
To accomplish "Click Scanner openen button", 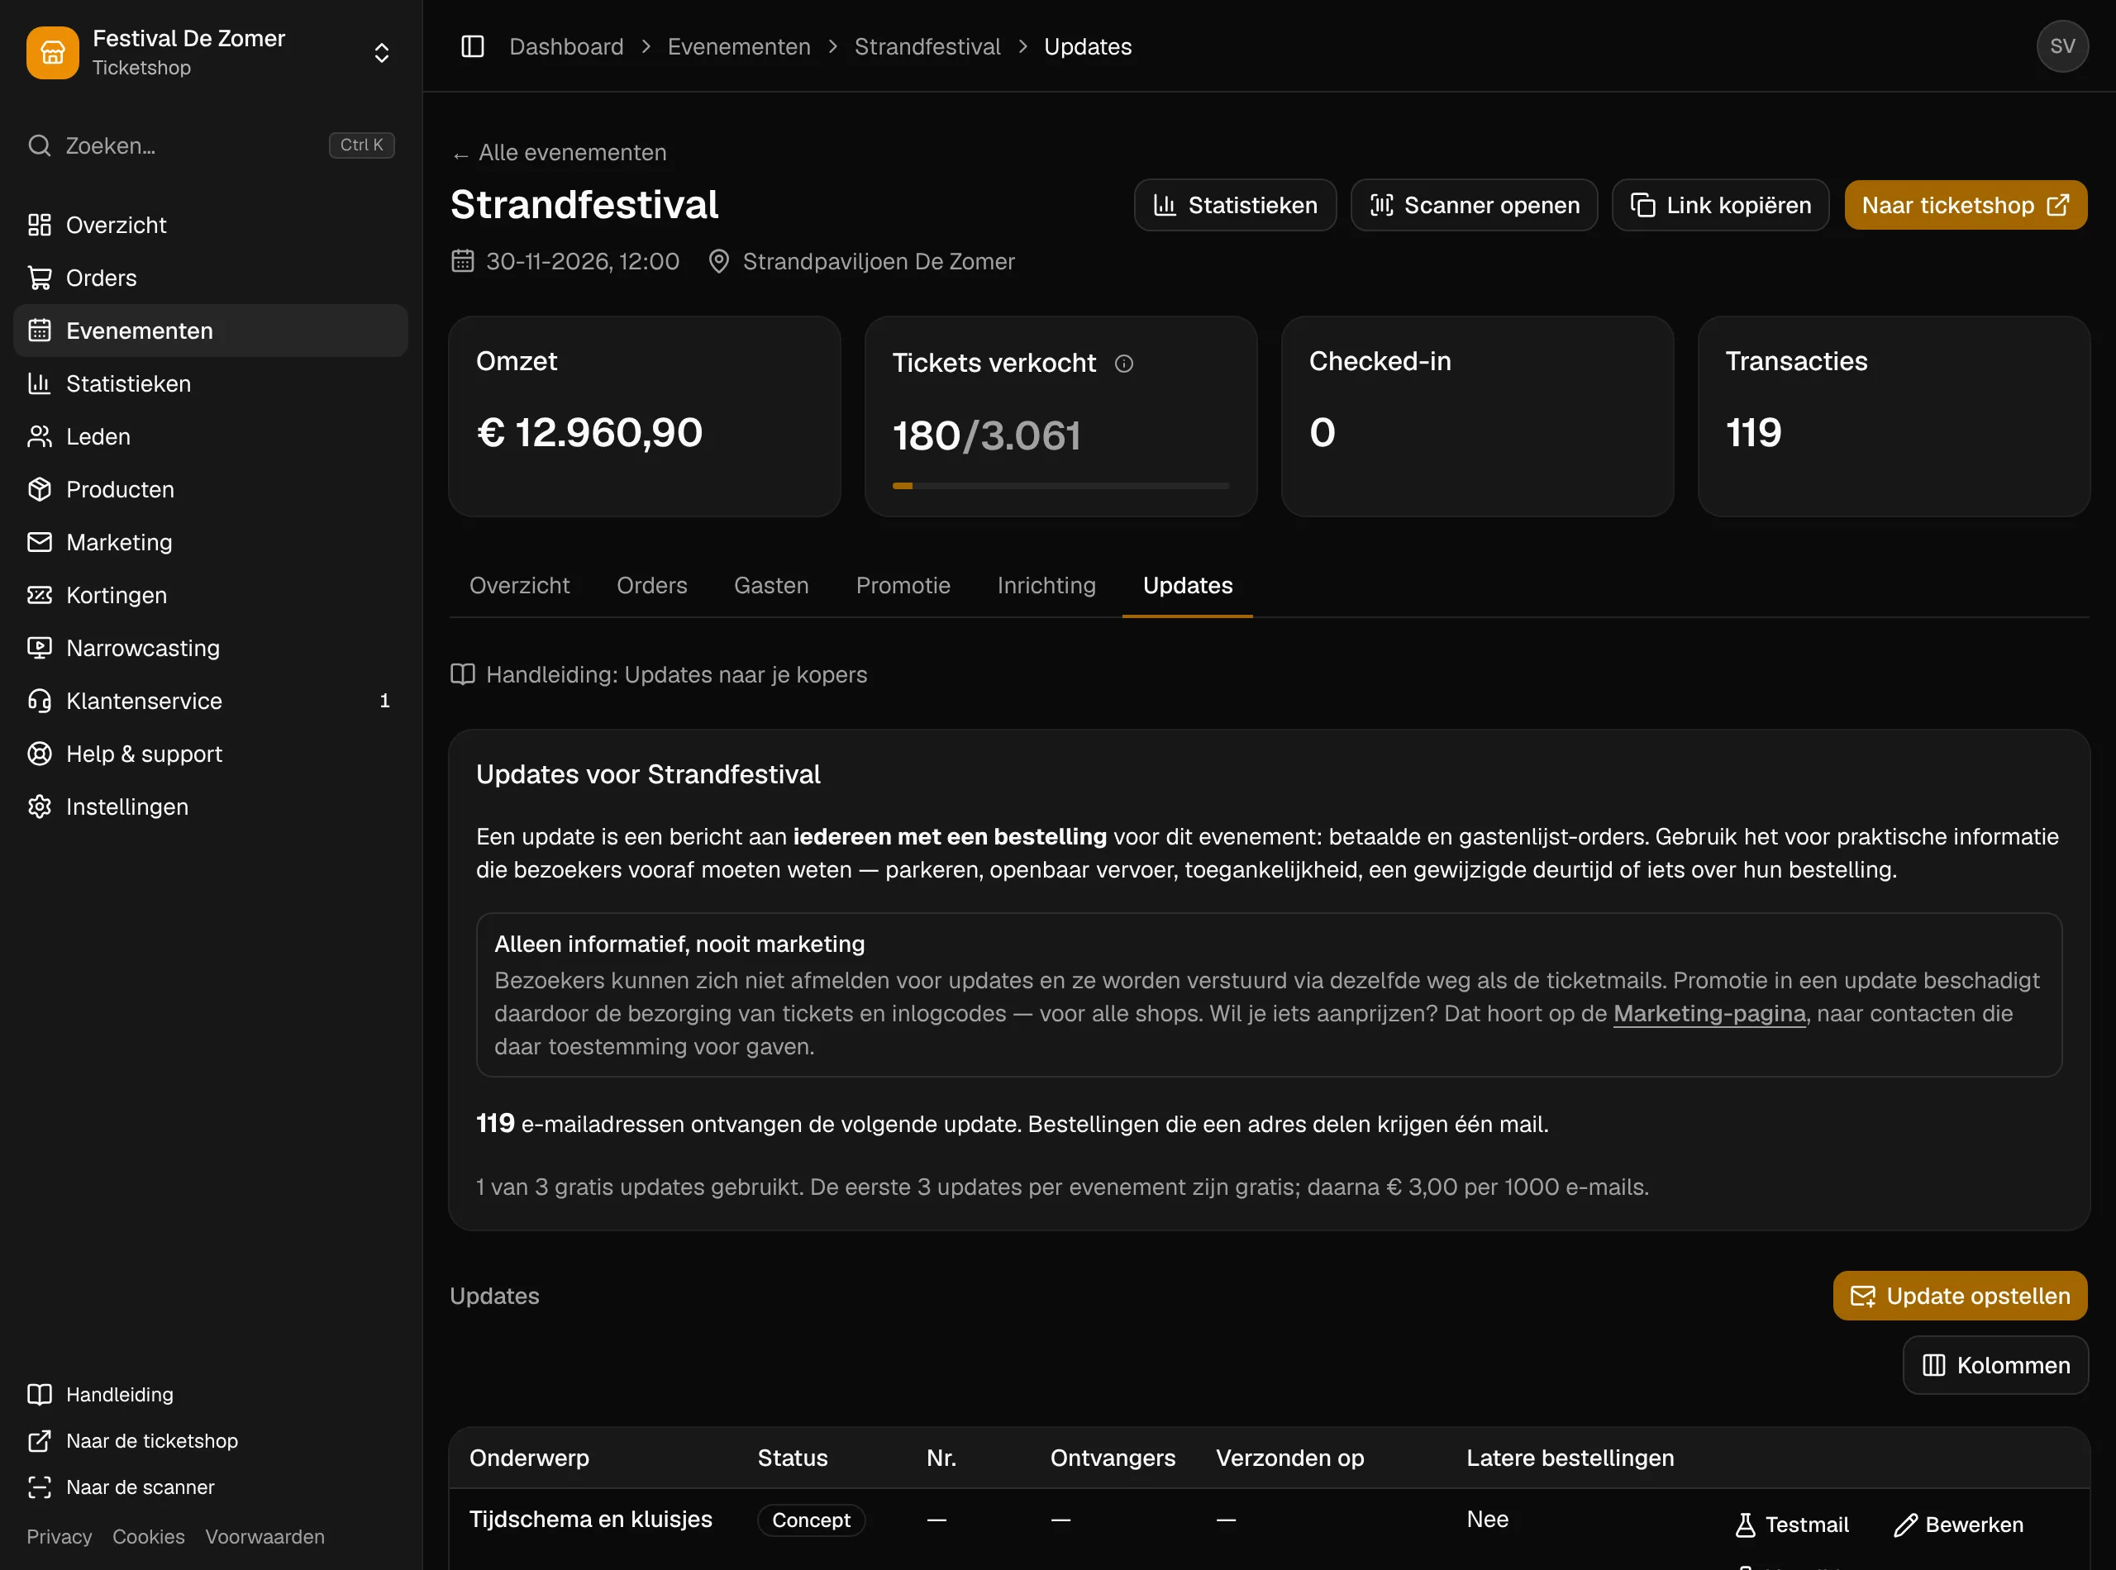I will click(1474, 205).
